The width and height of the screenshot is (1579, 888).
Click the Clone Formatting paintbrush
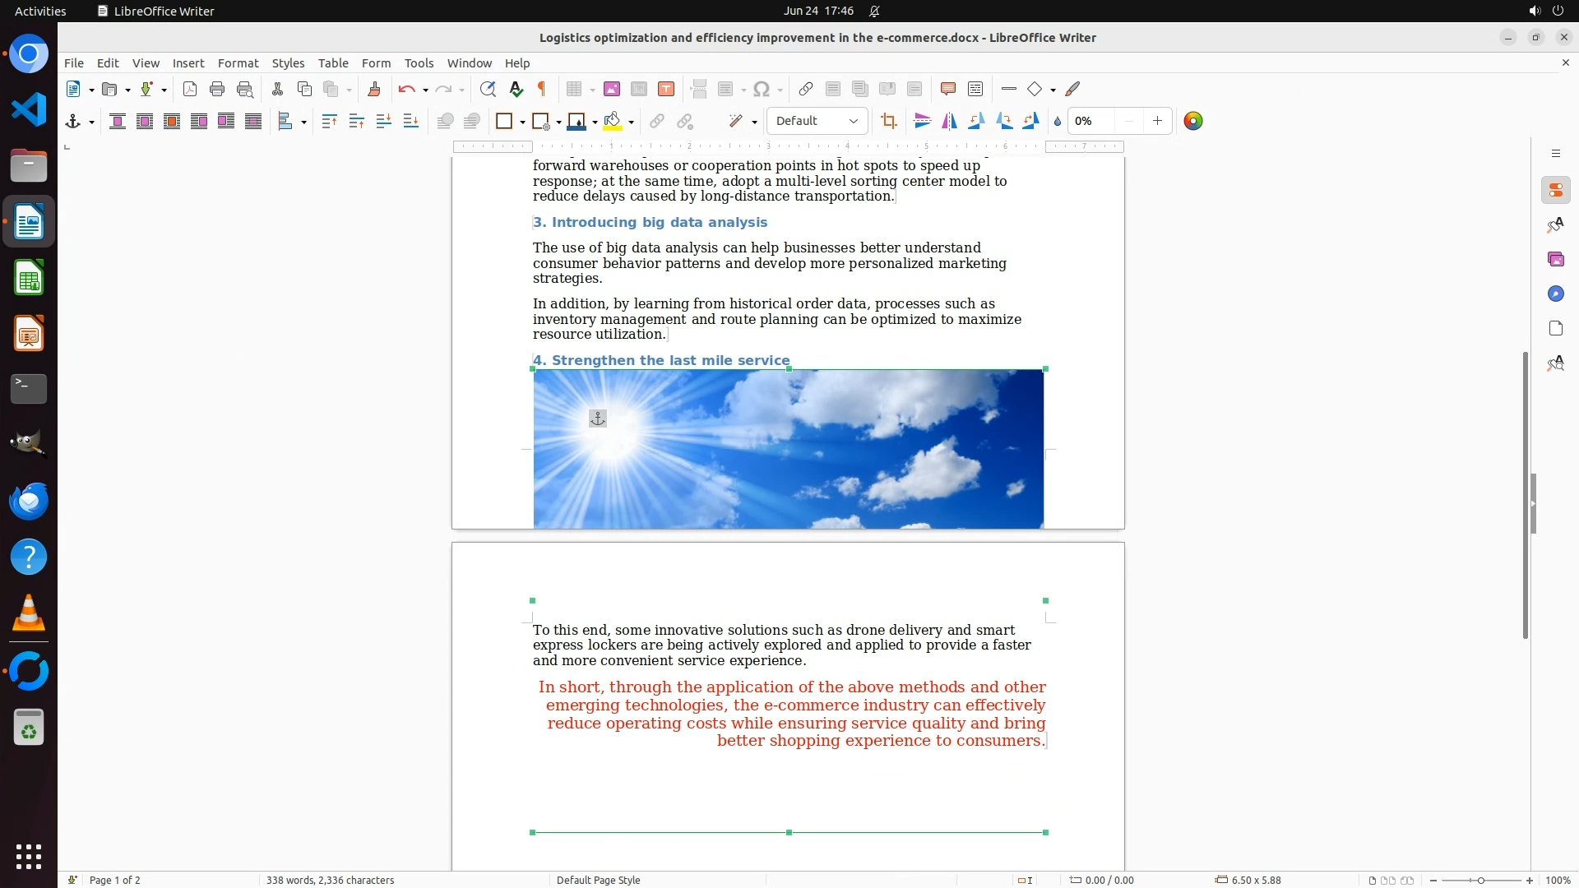374,89
